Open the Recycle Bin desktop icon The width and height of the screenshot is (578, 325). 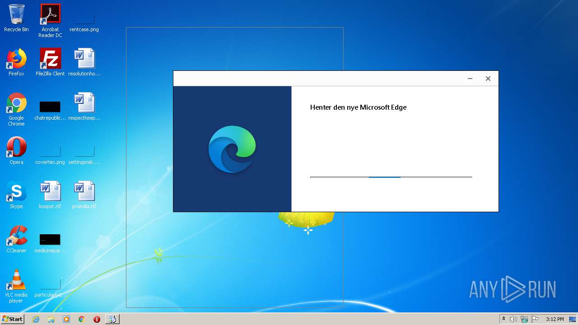pyautogui.click(x=16, y=19)
